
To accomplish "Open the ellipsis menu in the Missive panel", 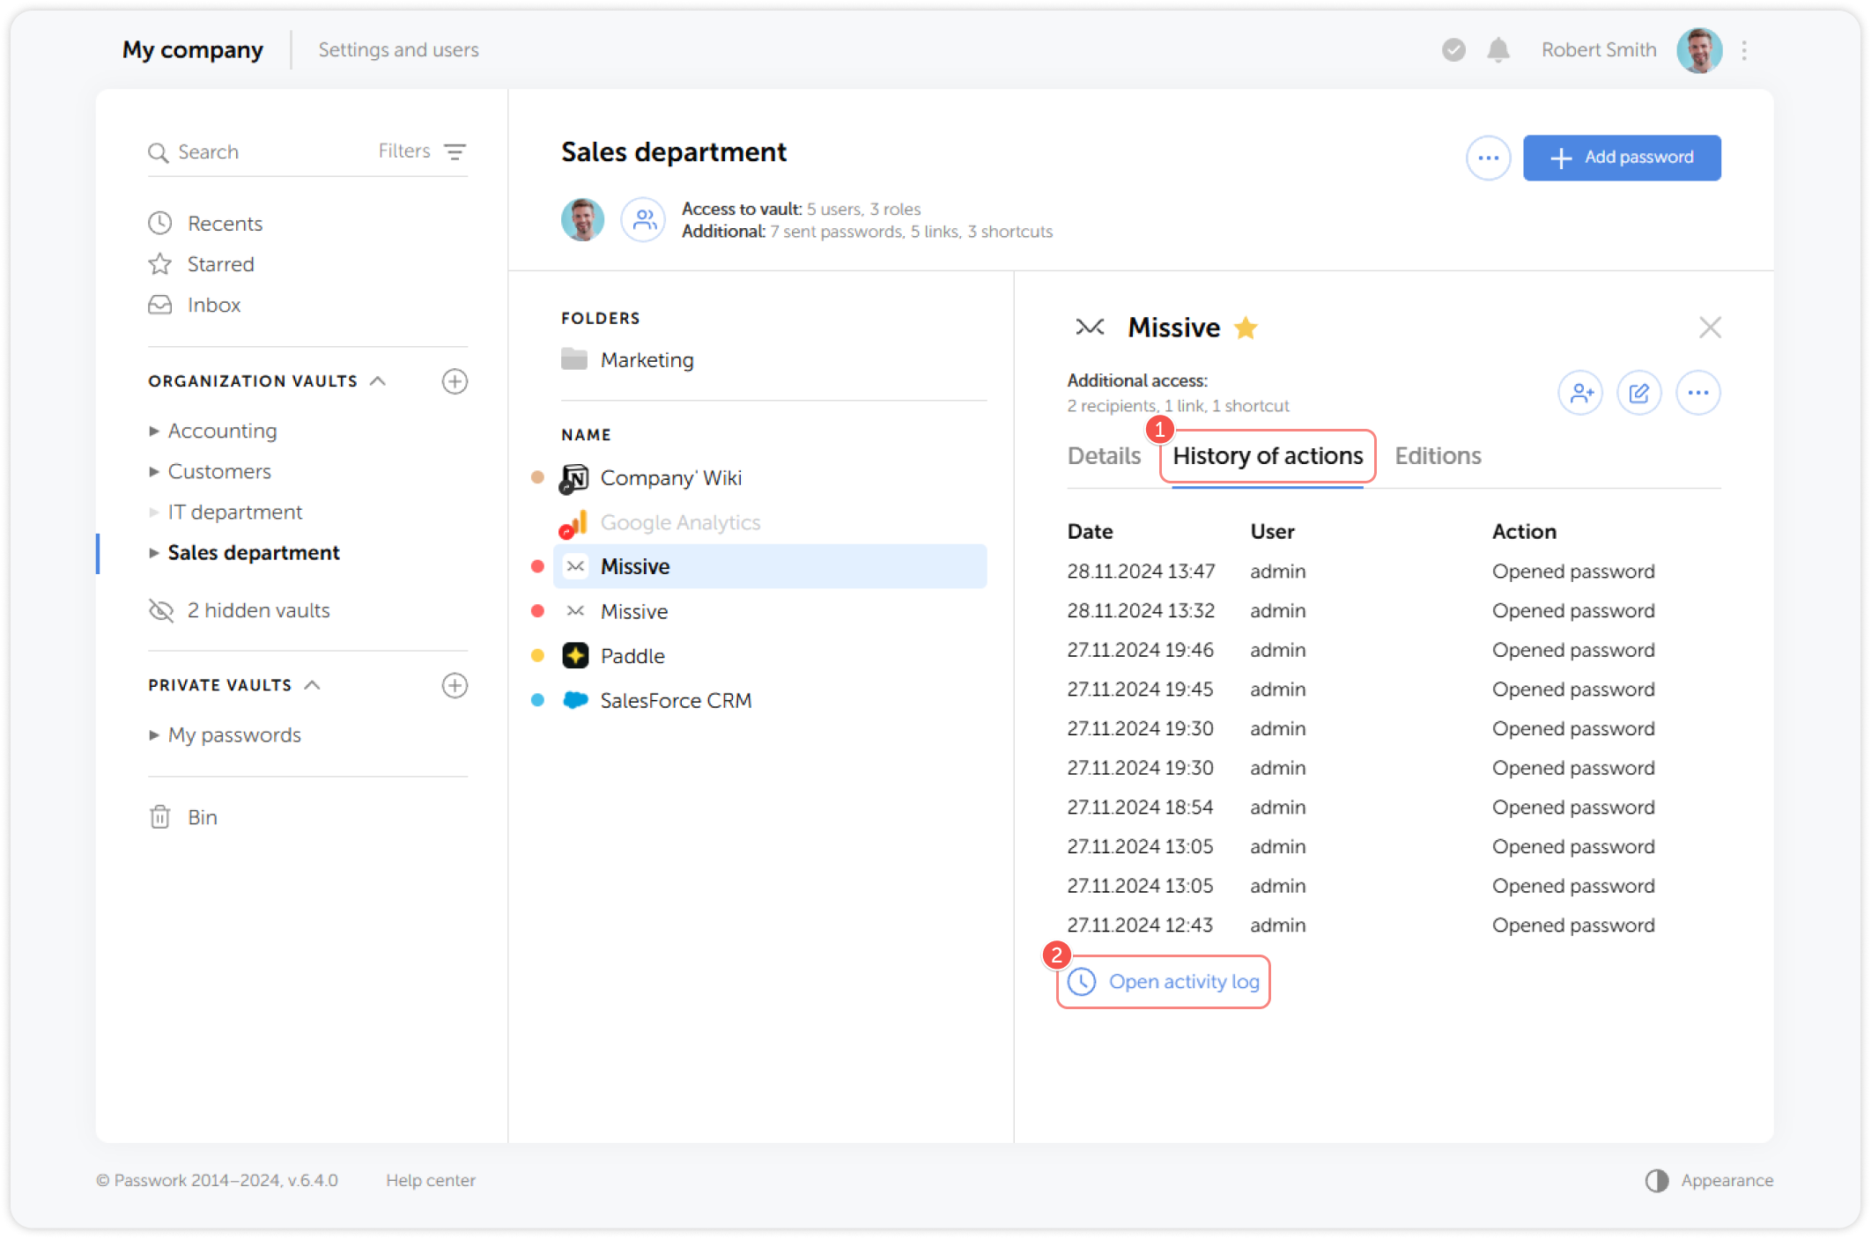I will point(1698,393).
